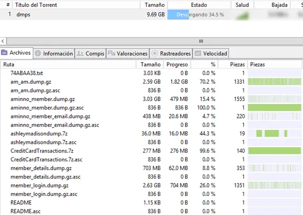This screenshot has width=303, height=215.
Task: Click the 1555 pieces count
Action: coord(239,99)
